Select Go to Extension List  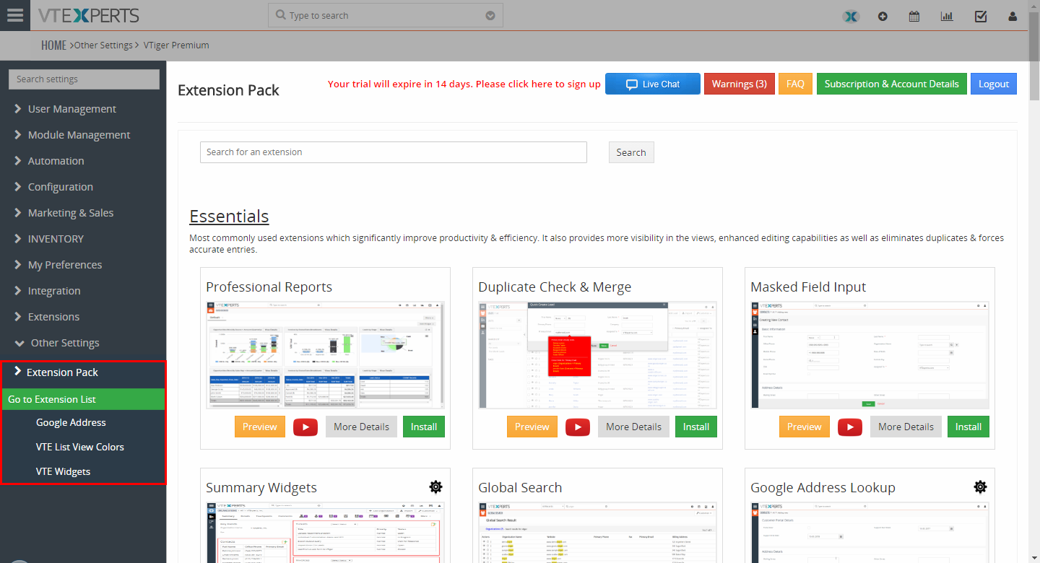pos(83,399)
